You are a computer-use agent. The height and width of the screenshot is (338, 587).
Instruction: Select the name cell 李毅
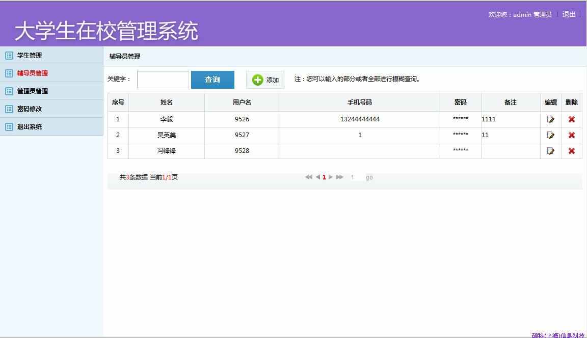(167, 119)
